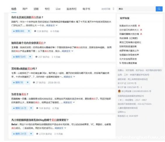Screen dimensions: 165x142
Task: Click author name 王不挫
Action: pos(15,47)
